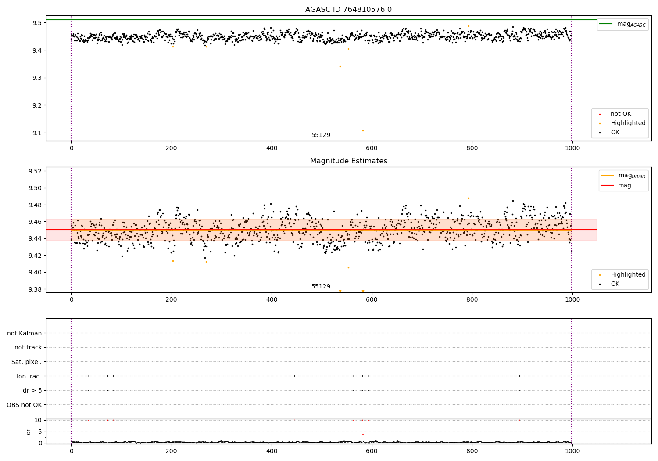The height and width of the screenshot is (461, 658).
Task: Select the 'not OK' legend entry
Action: click(x=621, y=114)
